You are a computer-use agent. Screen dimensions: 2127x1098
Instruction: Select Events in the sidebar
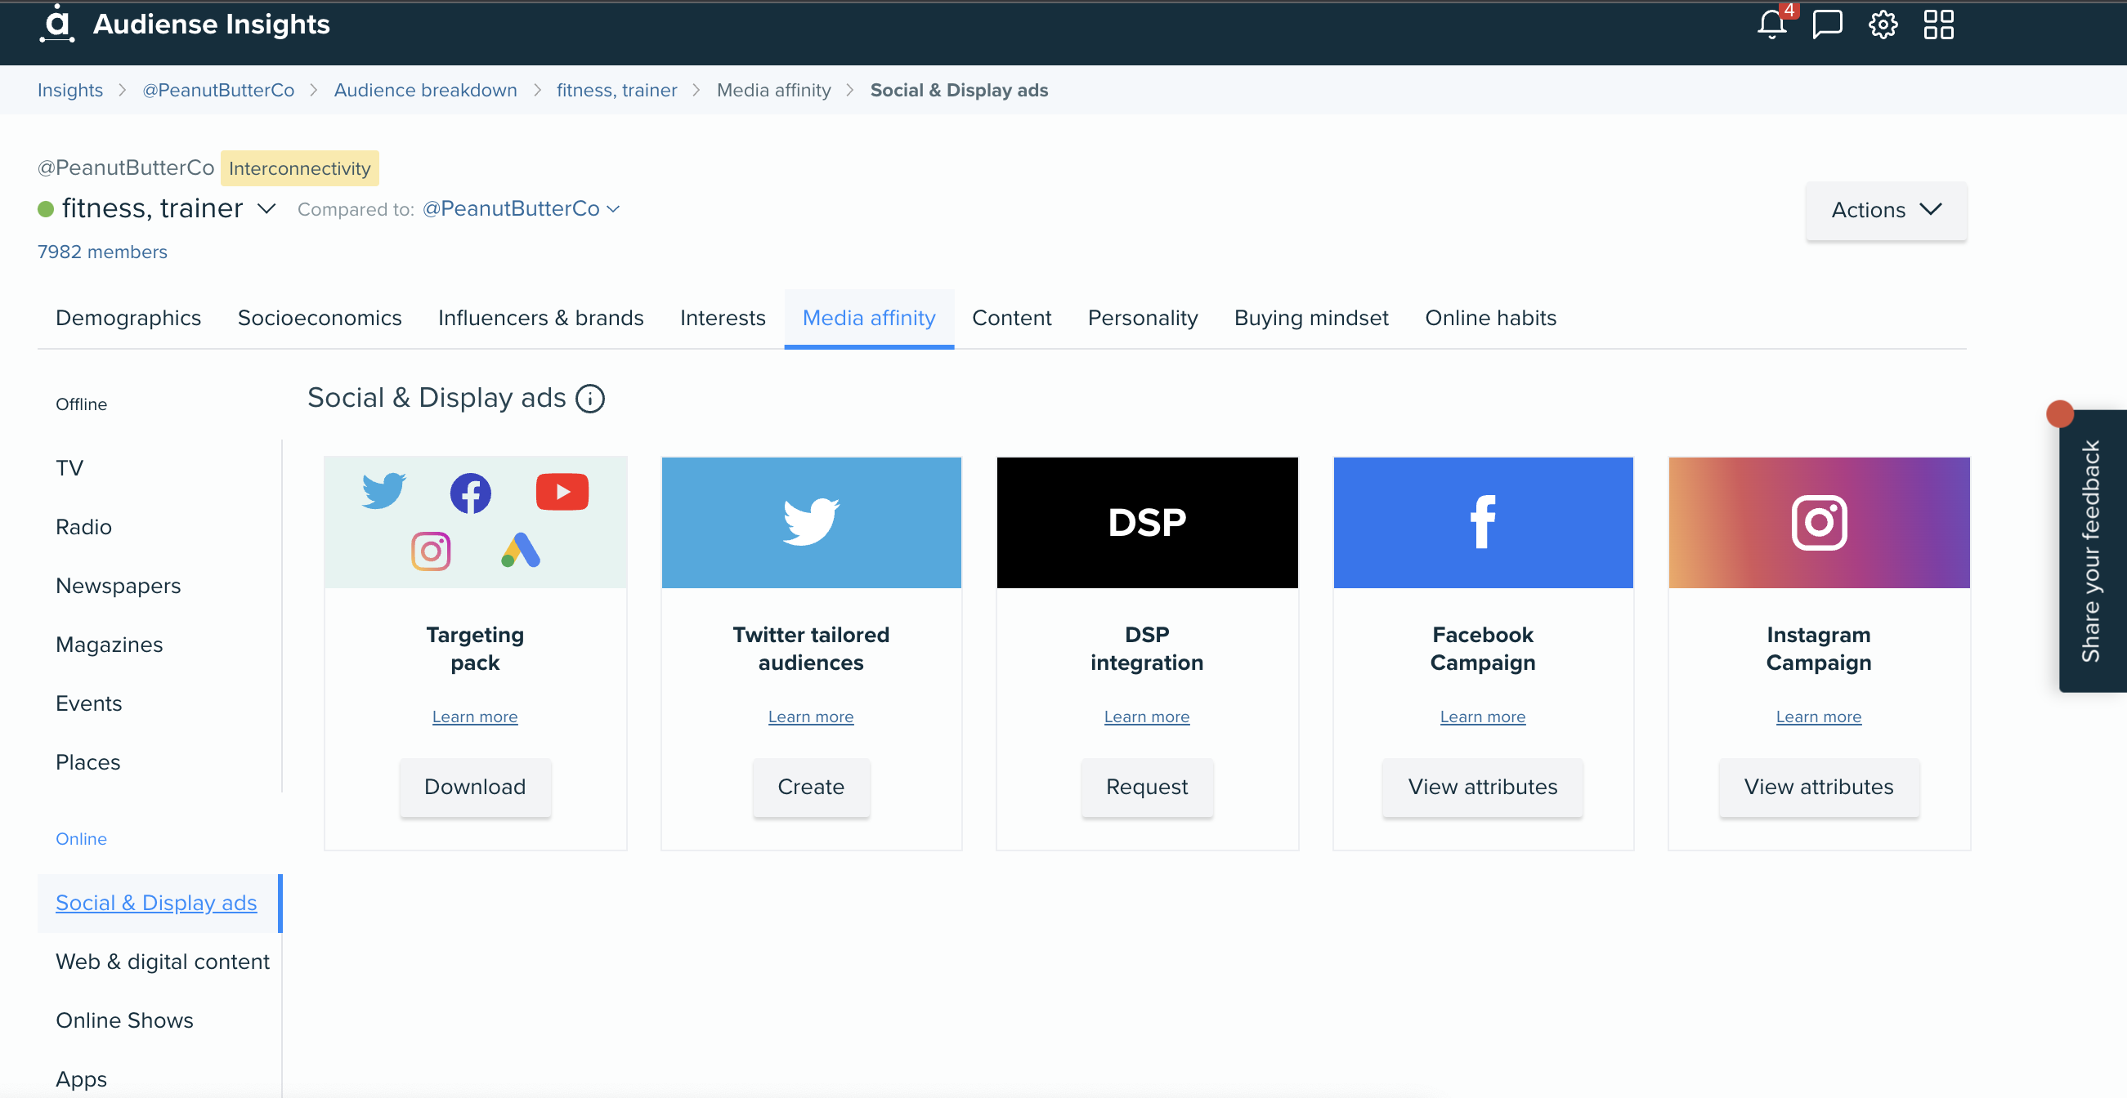click(x=88, y=703)
